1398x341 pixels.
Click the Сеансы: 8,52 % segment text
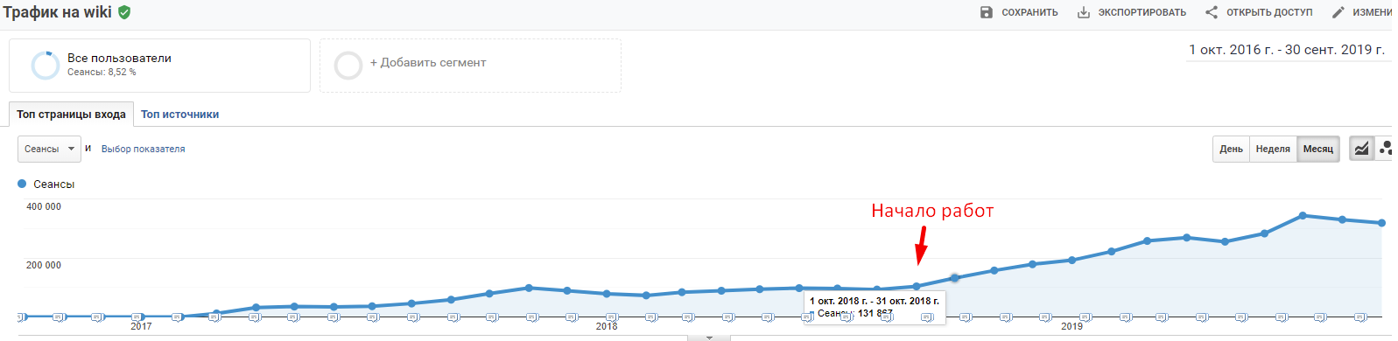point(102,73)
